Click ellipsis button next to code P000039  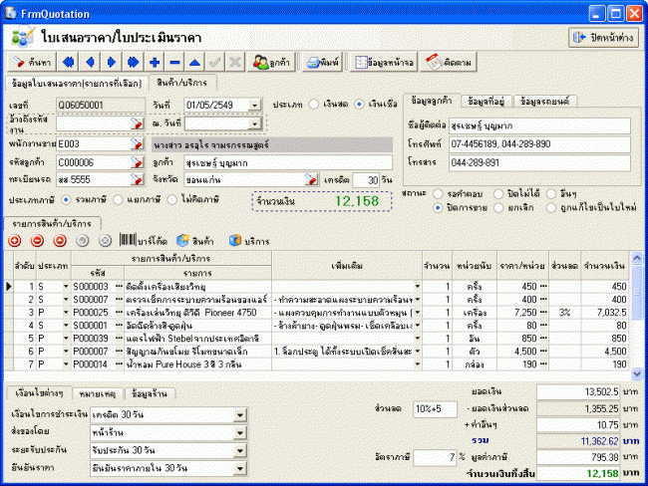pyautogui.click(x=119, y=339)
